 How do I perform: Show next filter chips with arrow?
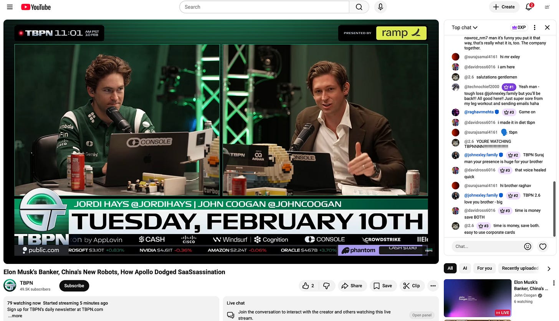click(x=549, y=269)
